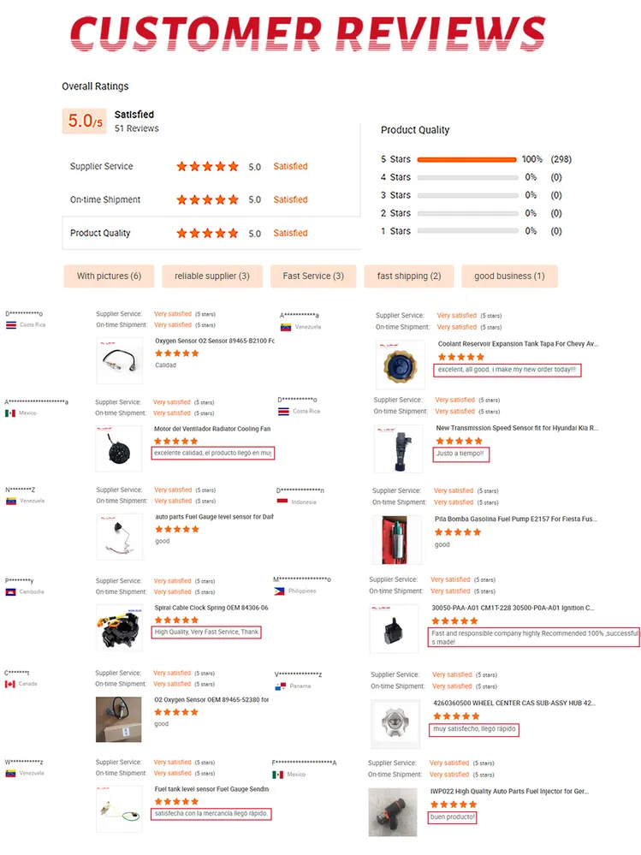641x855 pixels.
Task: Filter reviews With pictures (6)
Action: coord(109,276)
